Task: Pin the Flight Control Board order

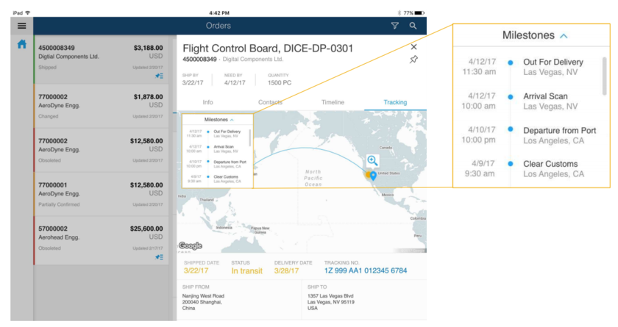Action: tap(413, 60)
